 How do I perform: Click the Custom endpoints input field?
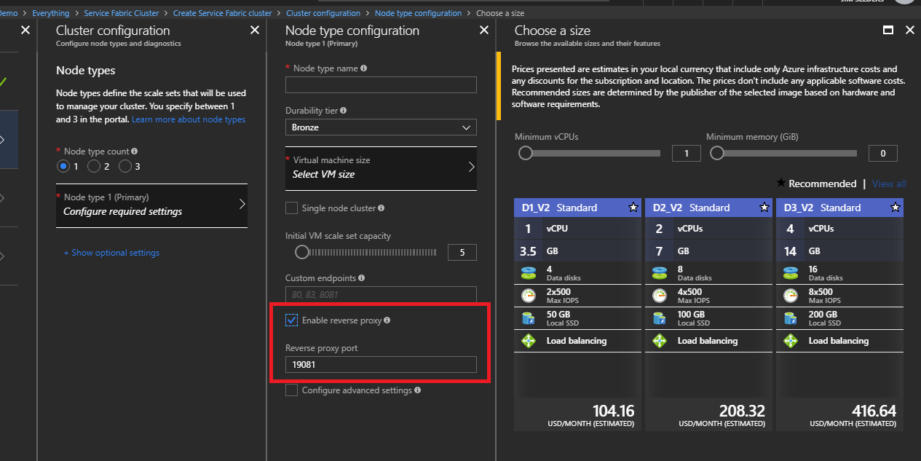coord(381,295)
